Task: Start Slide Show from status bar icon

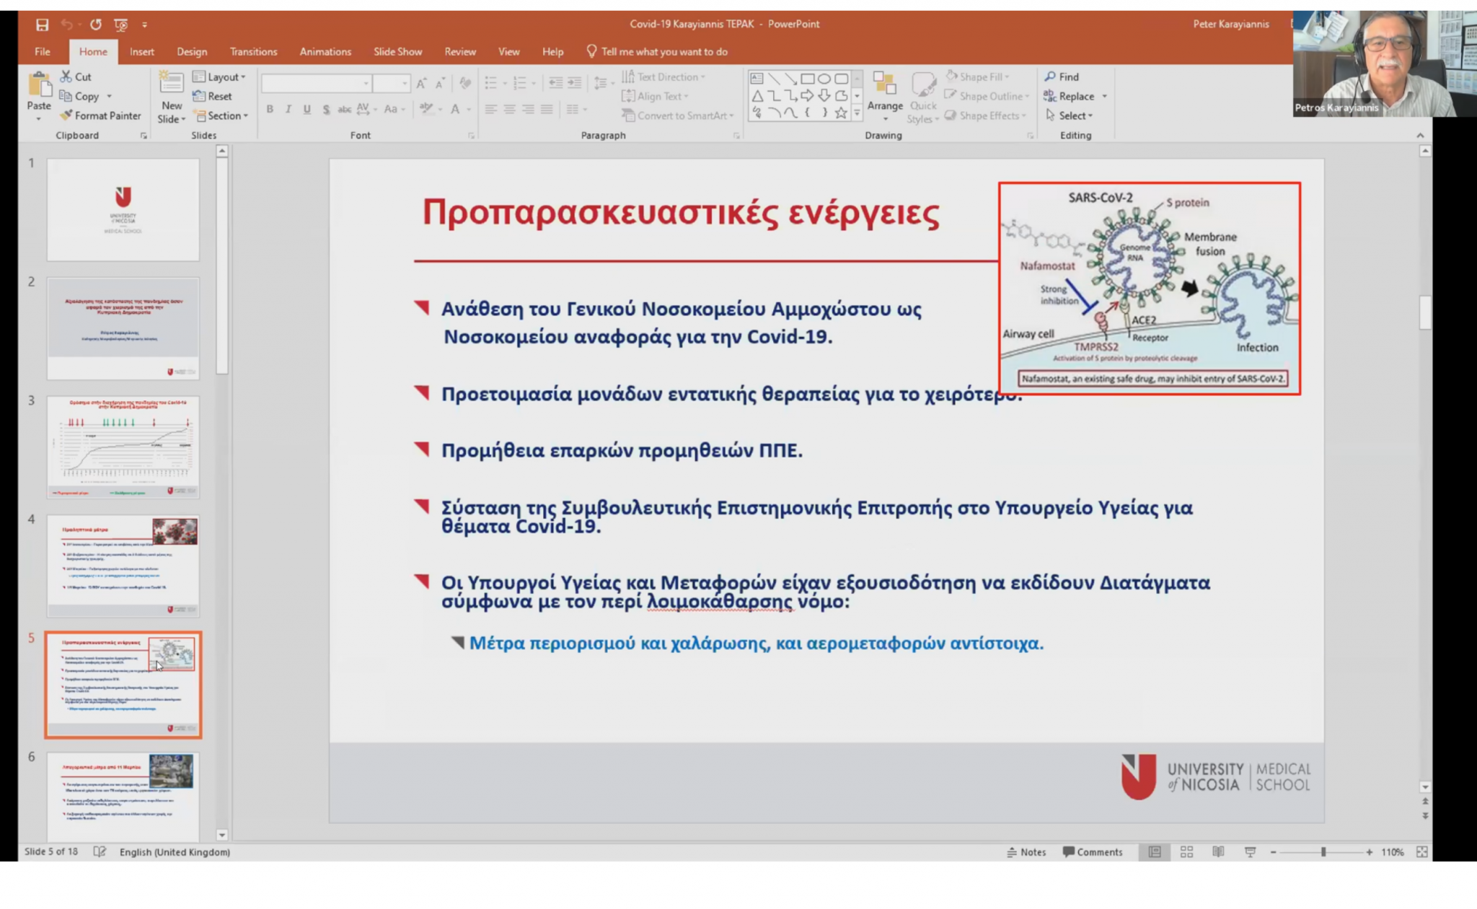Action: pyautogui.click(x=1250, y=852)
